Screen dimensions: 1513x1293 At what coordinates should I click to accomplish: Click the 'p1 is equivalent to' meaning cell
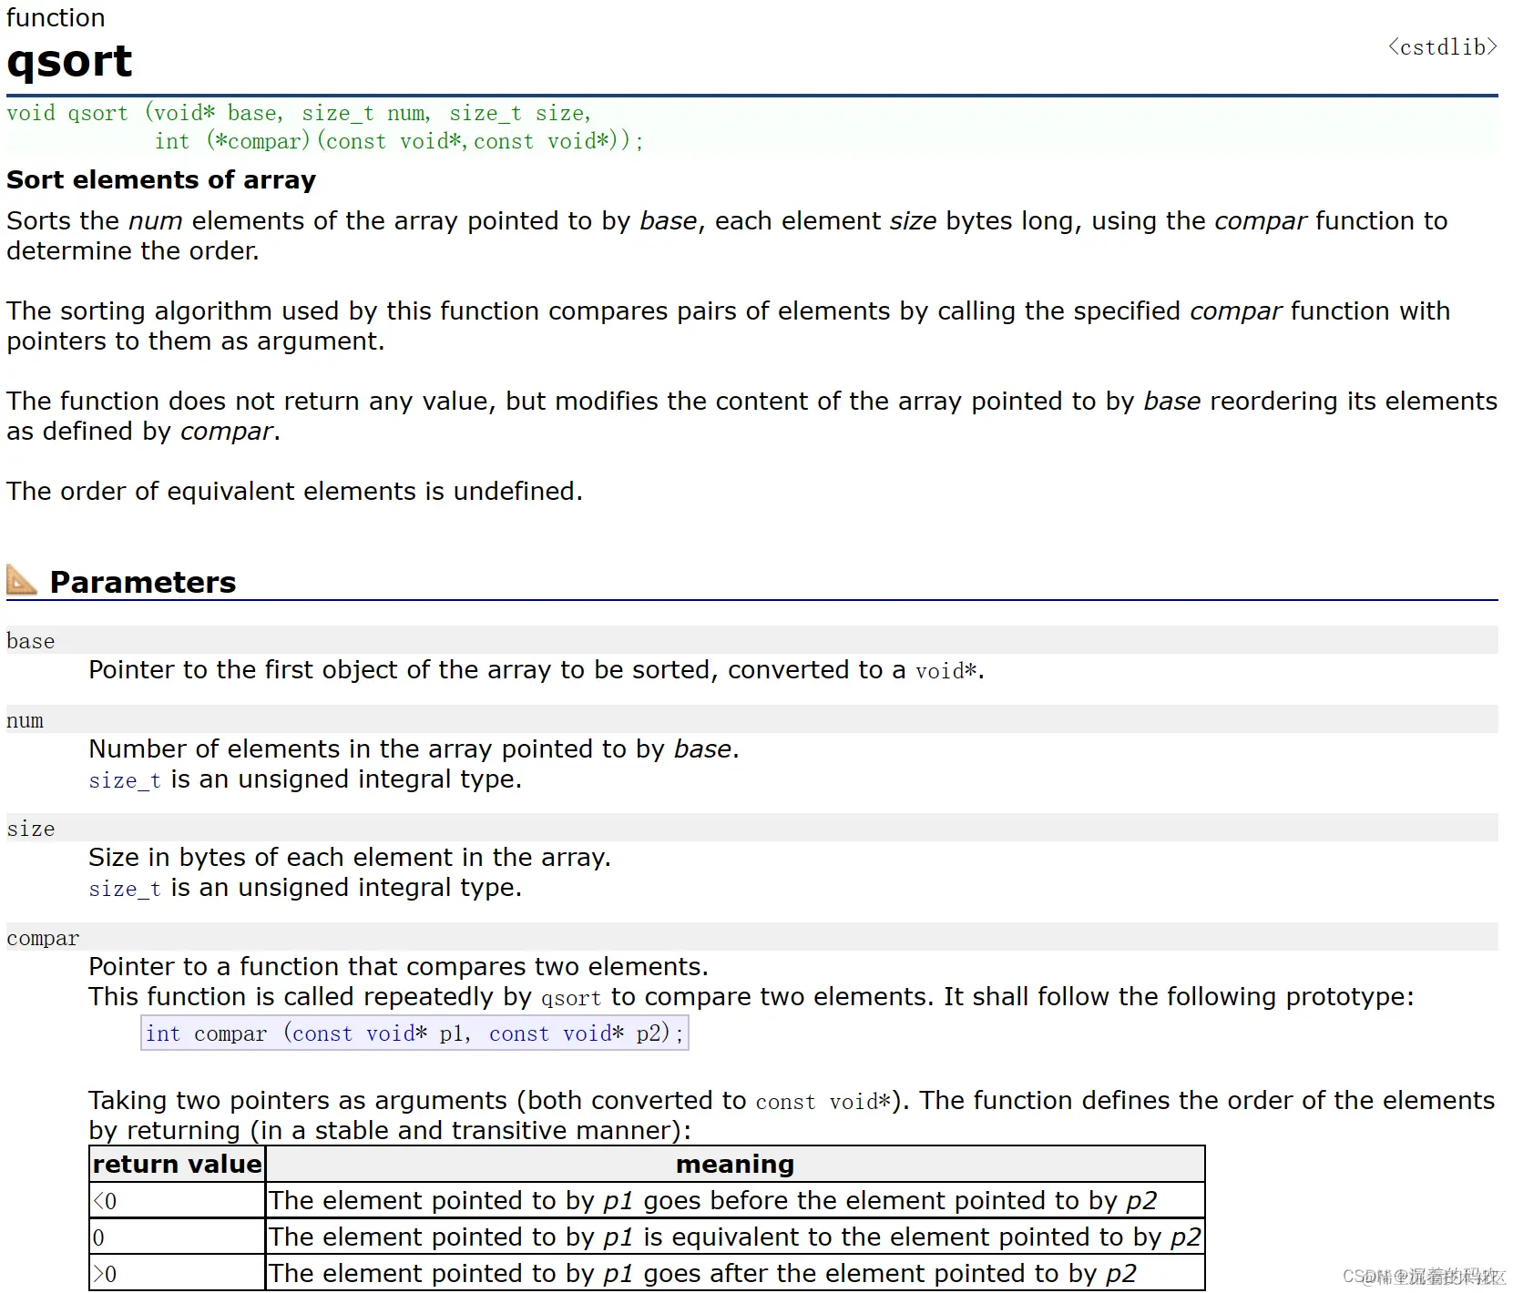(x=735, y=1237)
